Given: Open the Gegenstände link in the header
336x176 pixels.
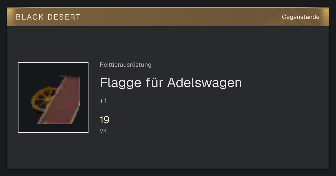Looking at the screenshot, I should coord(300,17).
